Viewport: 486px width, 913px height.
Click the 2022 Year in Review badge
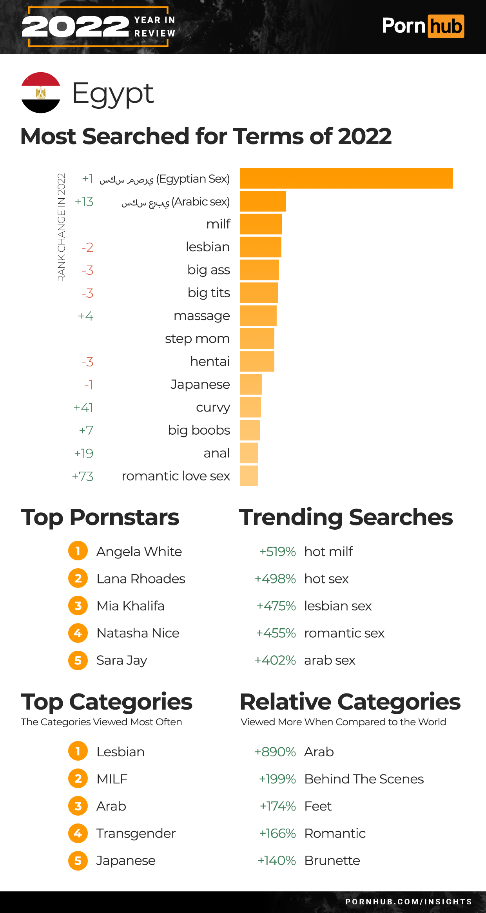[x=98, y=27]
